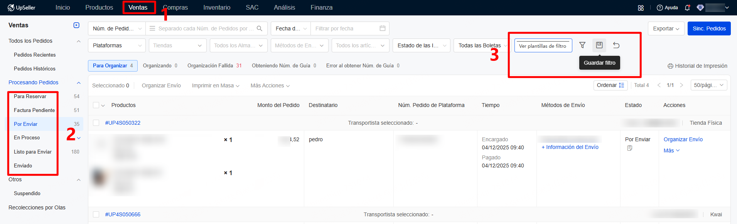Open the Exportar dropdown
Image resolution: width=737 pixels, height=224 pixels.
click(666, 28)
